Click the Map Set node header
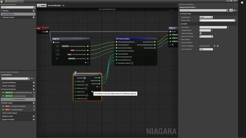Image resolution: width=246 pixels, height=138 pixels. click(173, 28)
